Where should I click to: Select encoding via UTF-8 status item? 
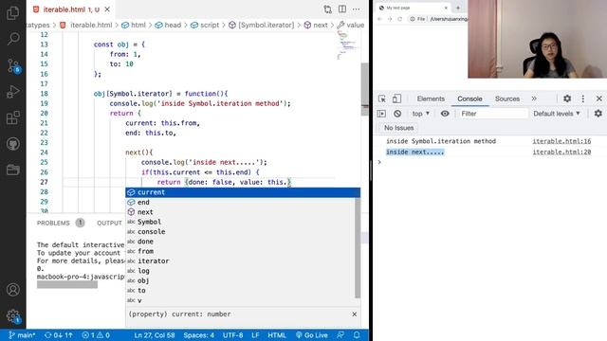(x=232, y=335)
